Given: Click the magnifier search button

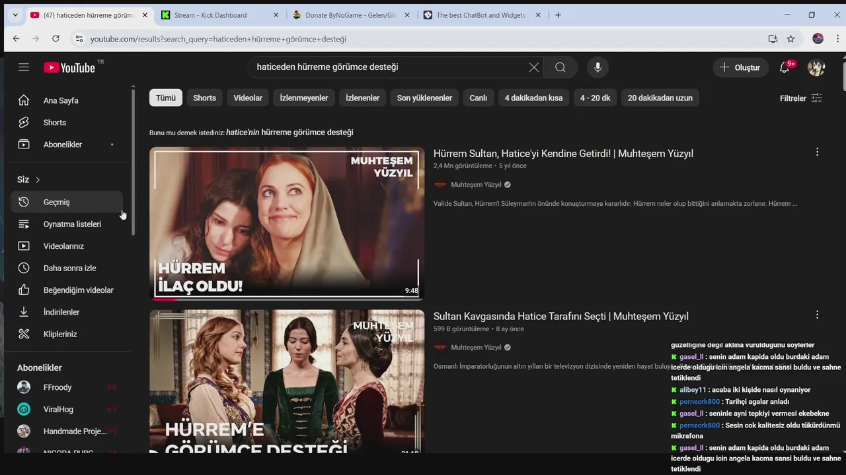Looking at the screenshot, I should [560, 67].
